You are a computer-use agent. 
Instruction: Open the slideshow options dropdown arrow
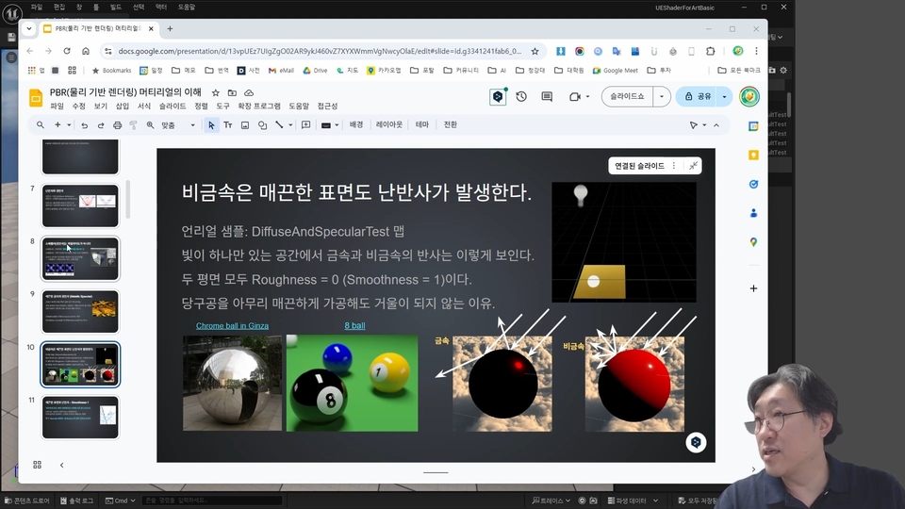662,96
